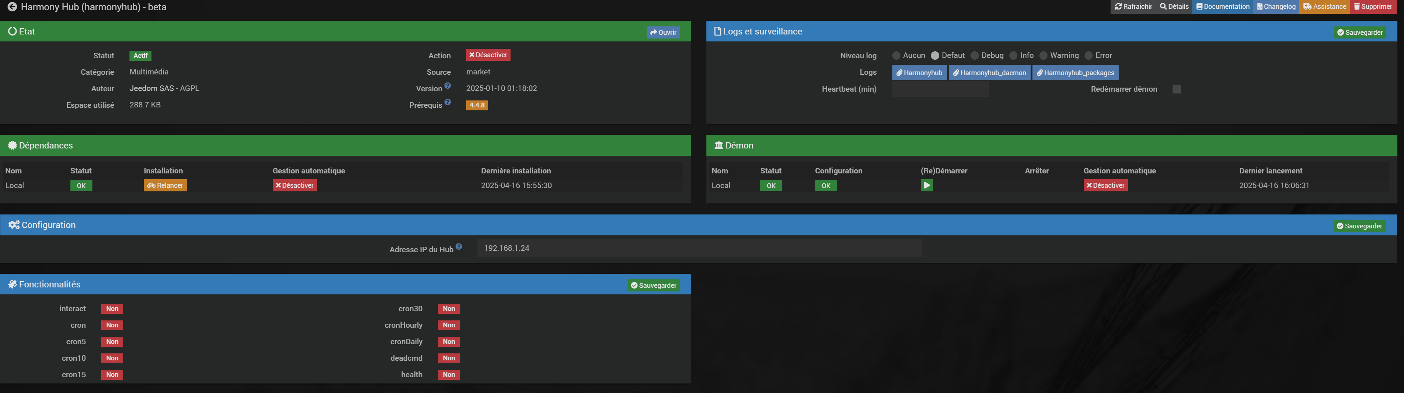The image size is (1404, 393).
Task: Toggle the health Non badge
Action: tap(449, 374)
